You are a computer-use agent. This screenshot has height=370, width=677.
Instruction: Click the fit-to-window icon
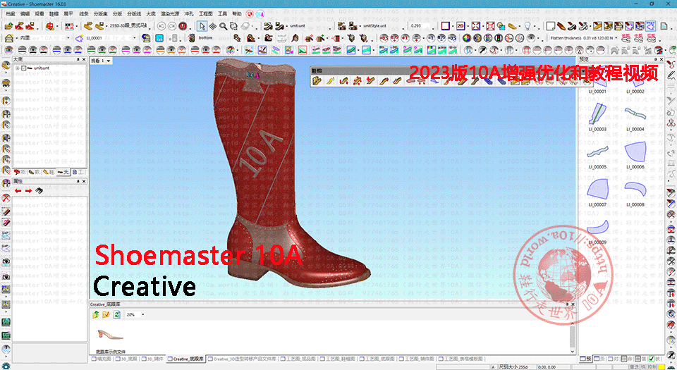tap(475, 26)
